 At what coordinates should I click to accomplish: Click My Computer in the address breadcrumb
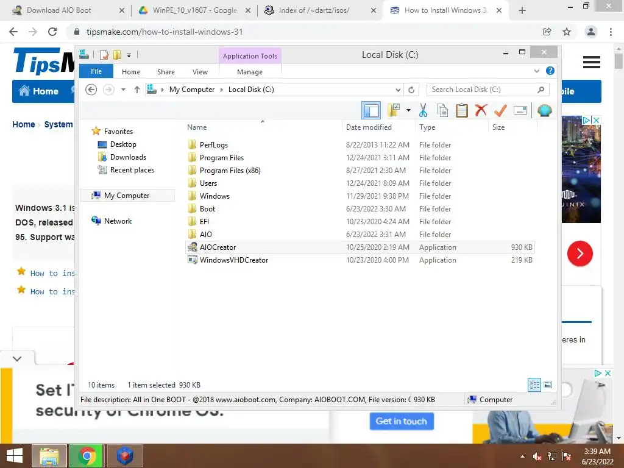coord(192,90)
